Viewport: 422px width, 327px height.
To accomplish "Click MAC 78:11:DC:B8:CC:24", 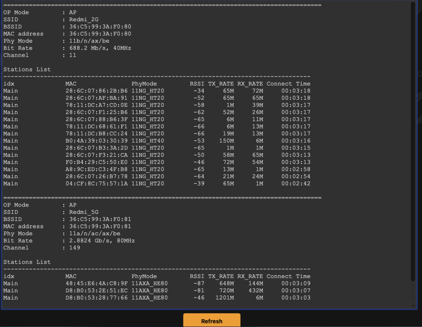I will 97,134.
